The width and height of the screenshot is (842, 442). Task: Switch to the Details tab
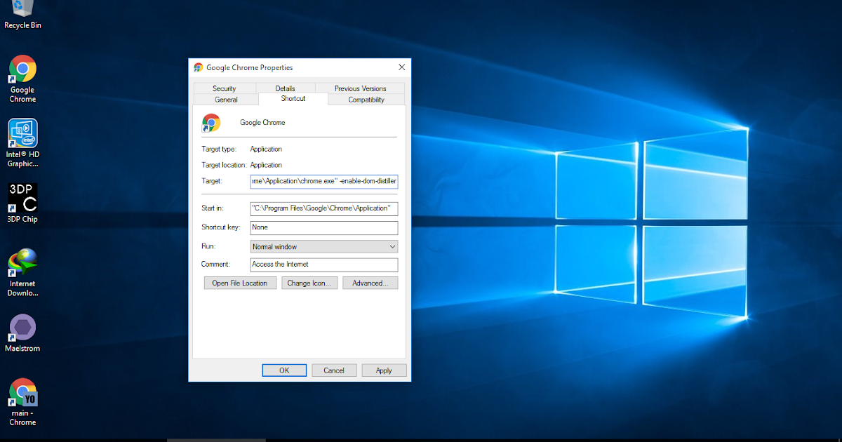pos(286,88)
